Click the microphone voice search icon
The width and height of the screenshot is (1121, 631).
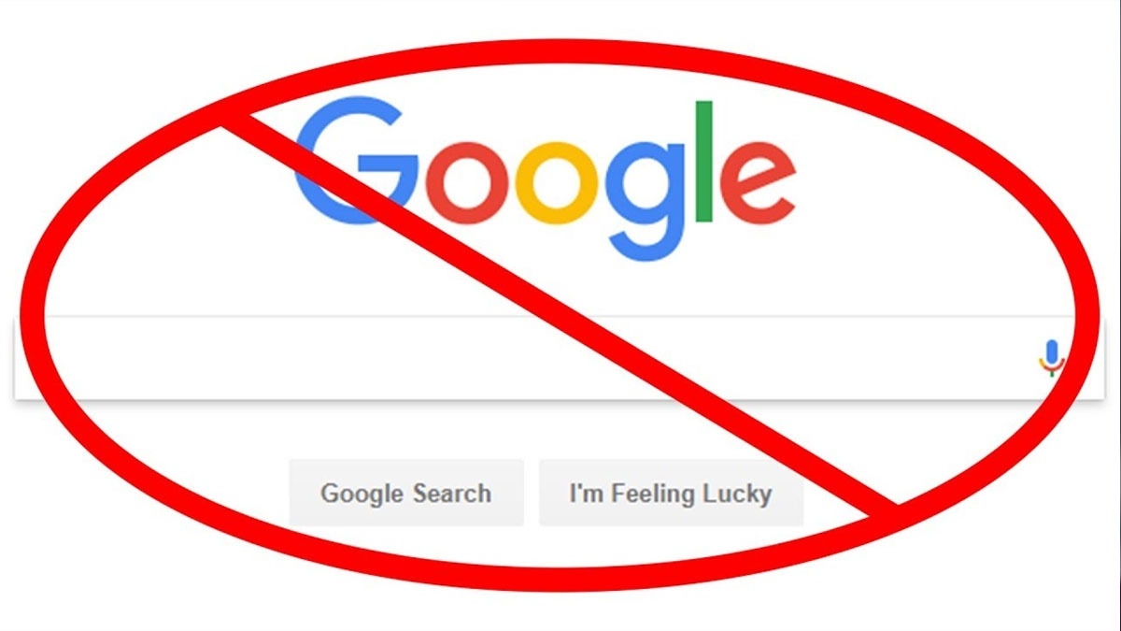coord(1052,358)
